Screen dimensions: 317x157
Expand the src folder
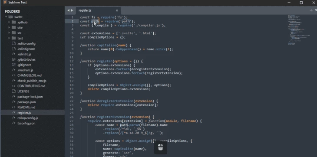[9, 33]
